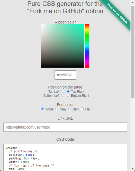Click the scrollbar up arrow

coord(133,2)
